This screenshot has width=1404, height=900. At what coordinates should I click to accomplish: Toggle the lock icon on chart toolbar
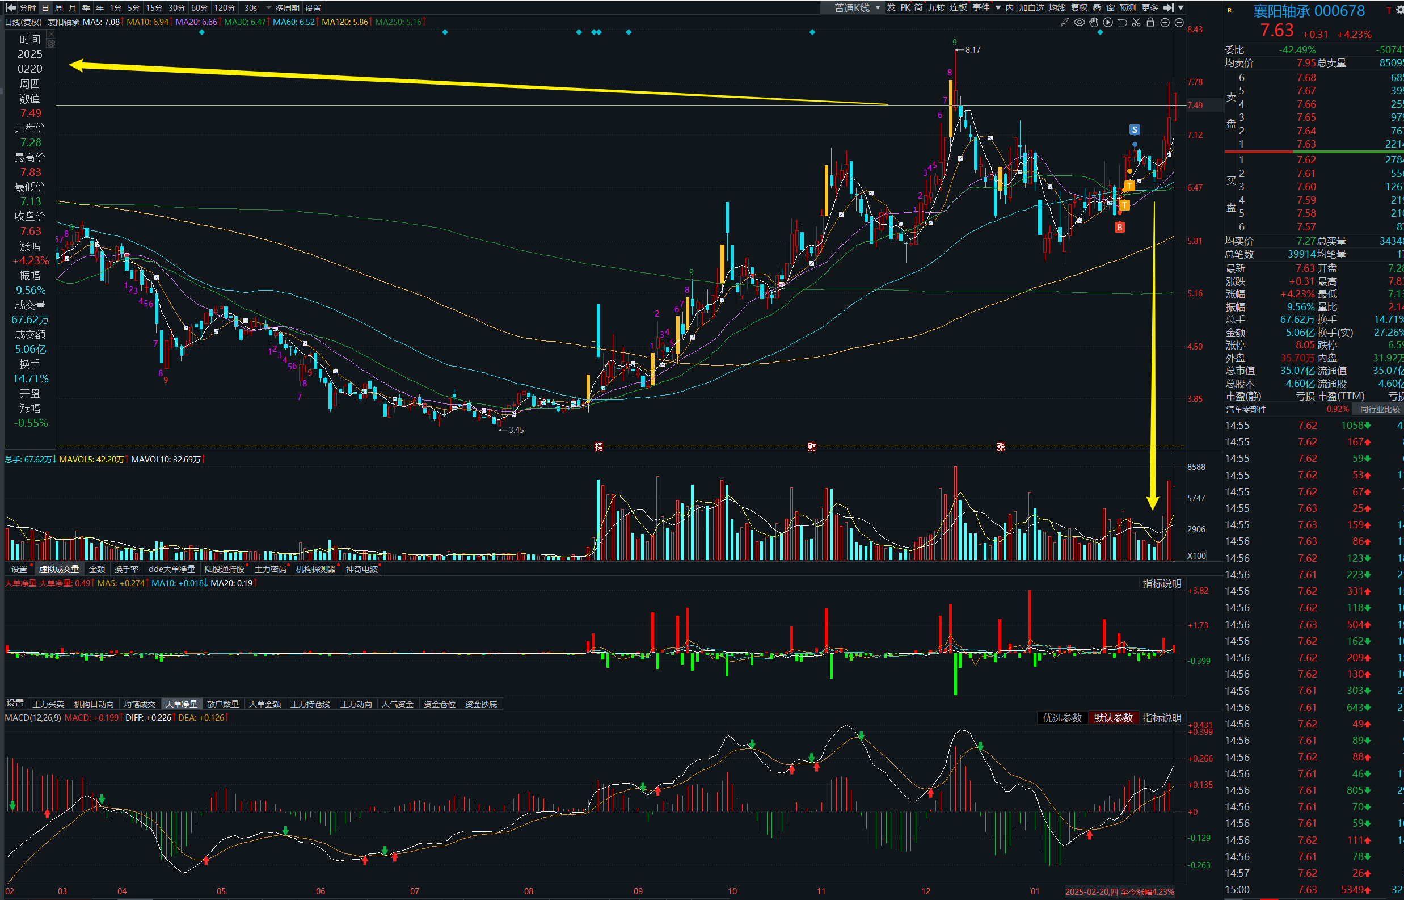click(1150, 22)
